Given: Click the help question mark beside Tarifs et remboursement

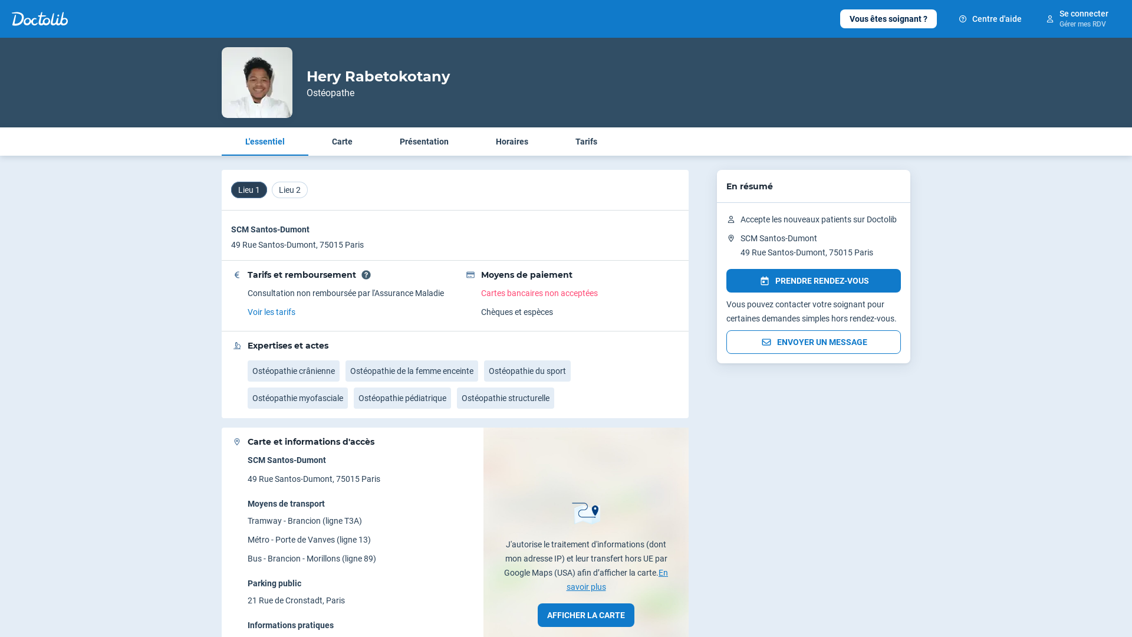Looking at the screenshot, I should [x=366, y=275].
